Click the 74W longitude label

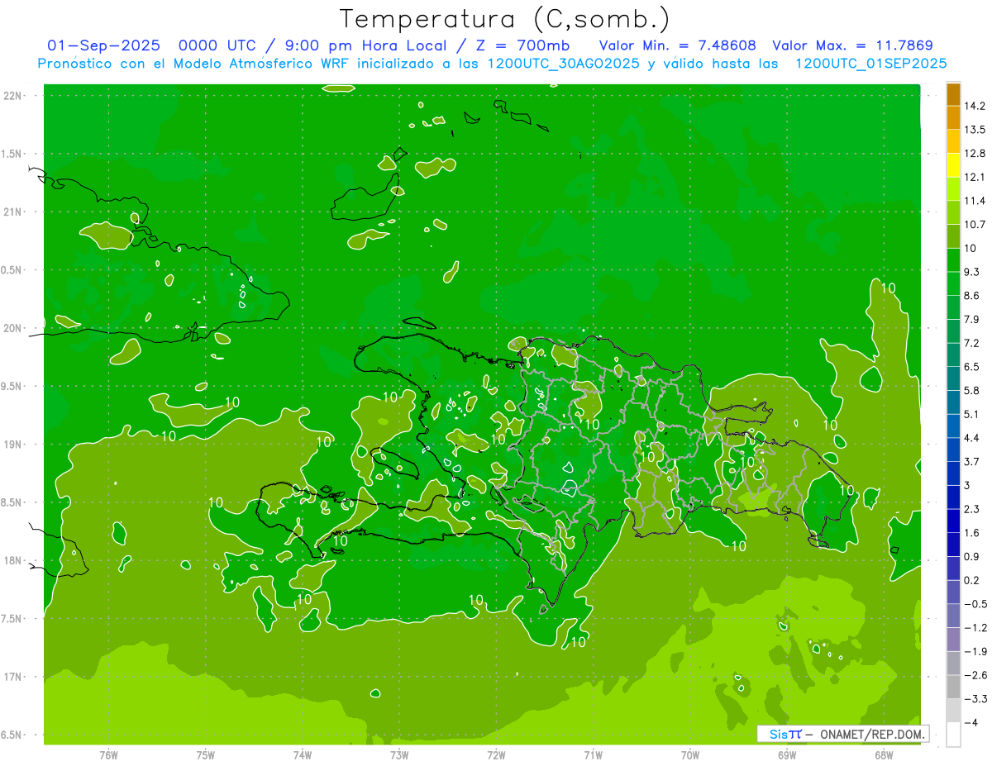click(303, 754)
